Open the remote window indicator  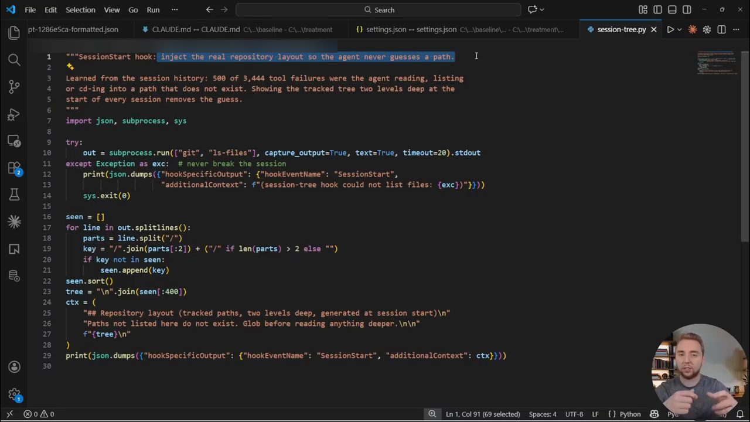tap(9, 414)
